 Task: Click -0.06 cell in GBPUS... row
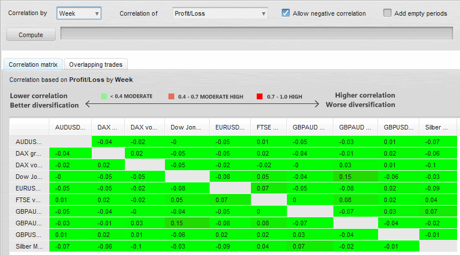[187, 235]
